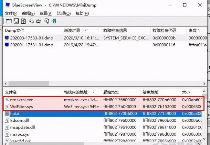Screen dimensions: 210x145
Task: Select the WdFilter.sys driver row
Action: [x=102, y=106]
